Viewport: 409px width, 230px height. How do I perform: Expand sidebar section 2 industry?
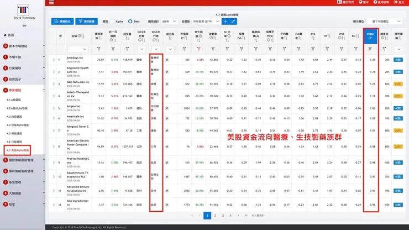[23, 68]
